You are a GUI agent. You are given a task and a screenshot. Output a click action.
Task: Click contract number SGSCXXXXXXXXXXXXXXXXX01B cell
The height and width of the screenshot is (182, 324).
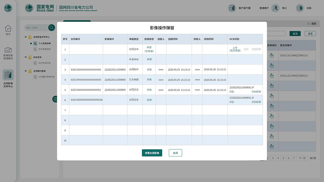87,100
